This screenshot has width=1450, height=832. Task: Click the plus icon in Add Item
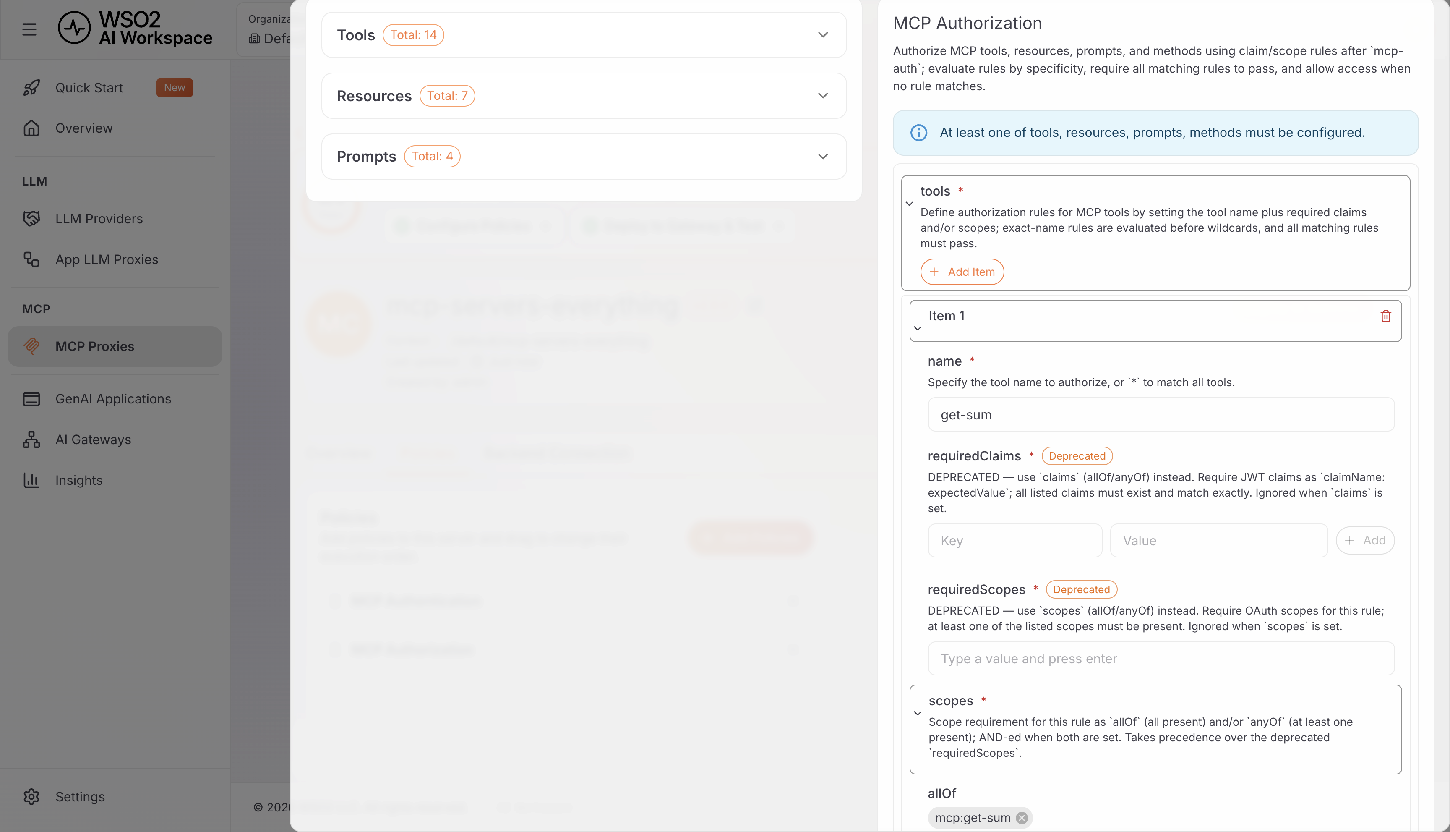(x=934, y=272)
